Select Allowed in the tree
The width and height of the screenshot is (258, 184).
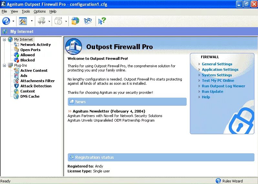27,55
